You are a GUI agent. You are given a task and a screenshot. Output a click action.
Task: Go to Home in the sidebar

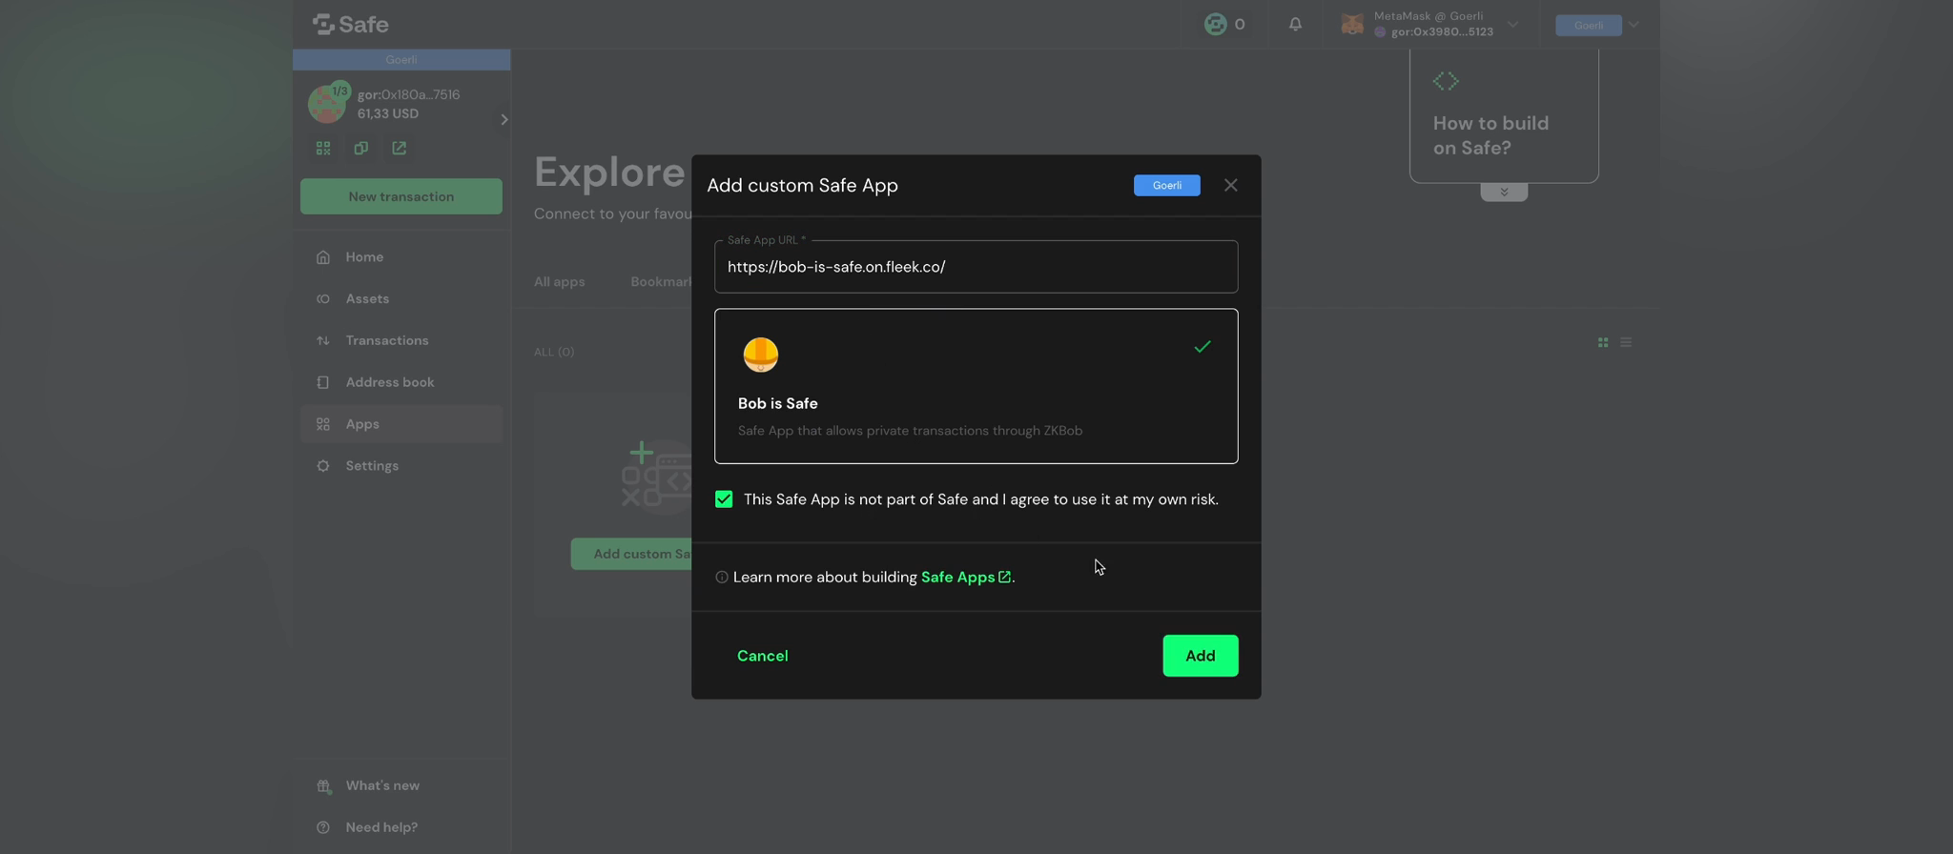tap(401, 257)
